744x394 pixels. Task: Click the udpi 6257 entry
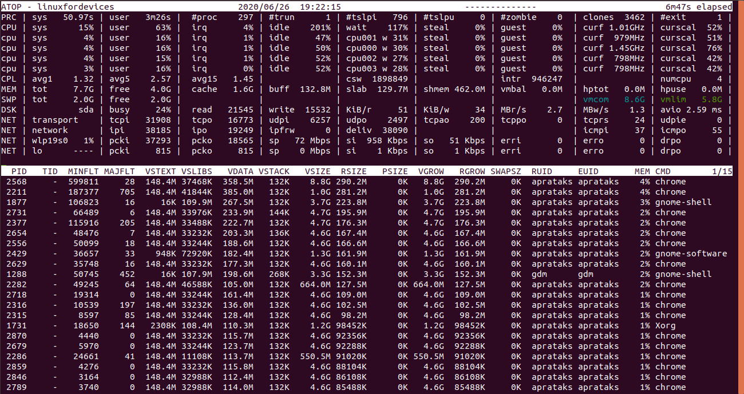(299, 120)
